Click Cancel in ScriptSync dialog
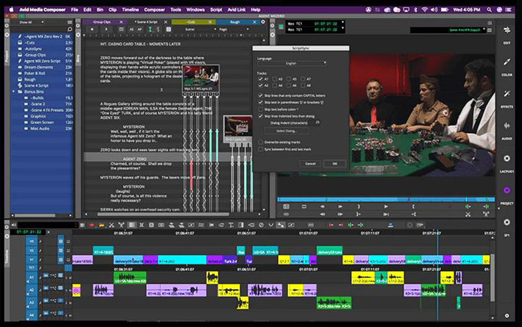522x327 pixels. point(311,163)
